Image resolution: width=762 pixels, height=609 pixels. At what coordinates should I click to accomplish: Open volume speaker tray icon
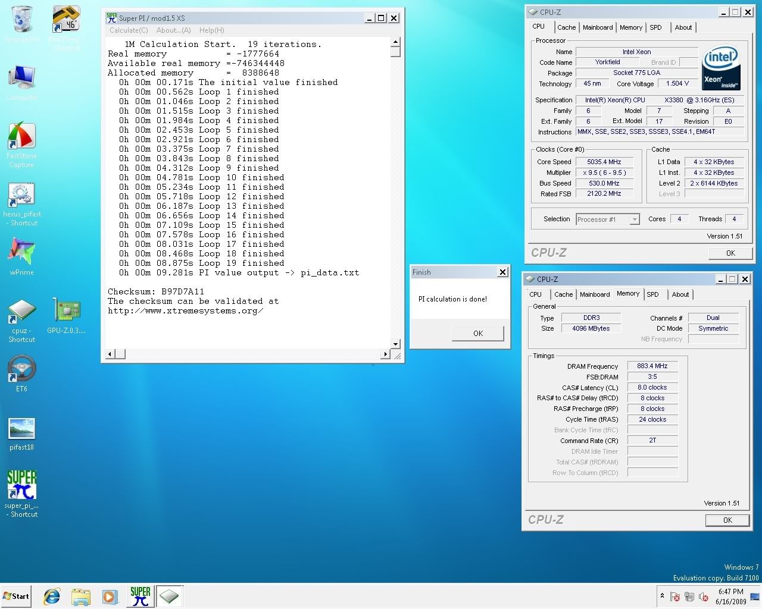(x=704, y=597)
